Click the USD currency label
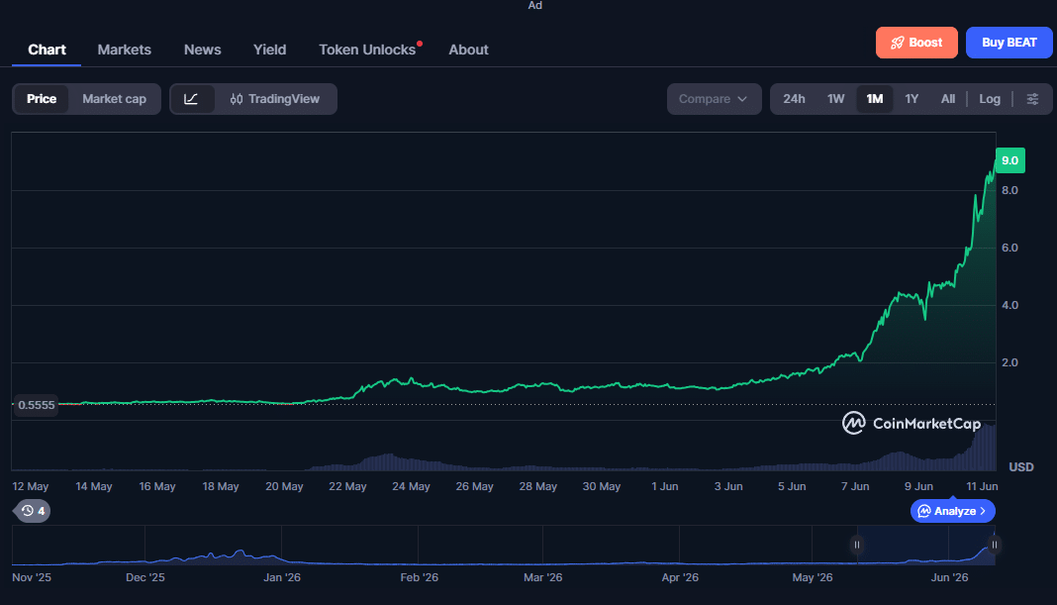 pos(1020,466)
